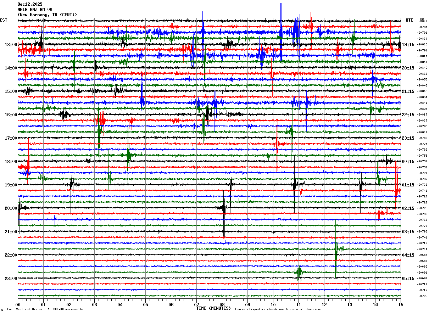429x314 pixels.
Task: Click the DC offset value -20817
Action: (x=422, y=114)
